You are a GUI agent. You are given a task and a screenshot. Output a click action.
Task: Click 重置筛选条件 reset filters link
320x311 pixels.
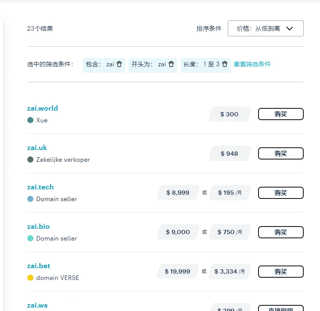pos(252,64)
